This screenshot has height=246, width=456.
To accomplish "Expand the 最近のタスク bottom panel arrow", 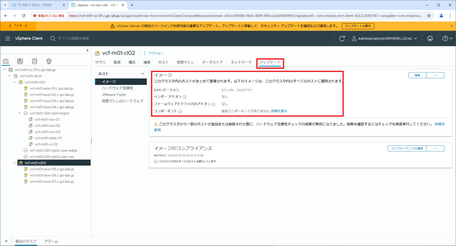I will coord(6,241).
